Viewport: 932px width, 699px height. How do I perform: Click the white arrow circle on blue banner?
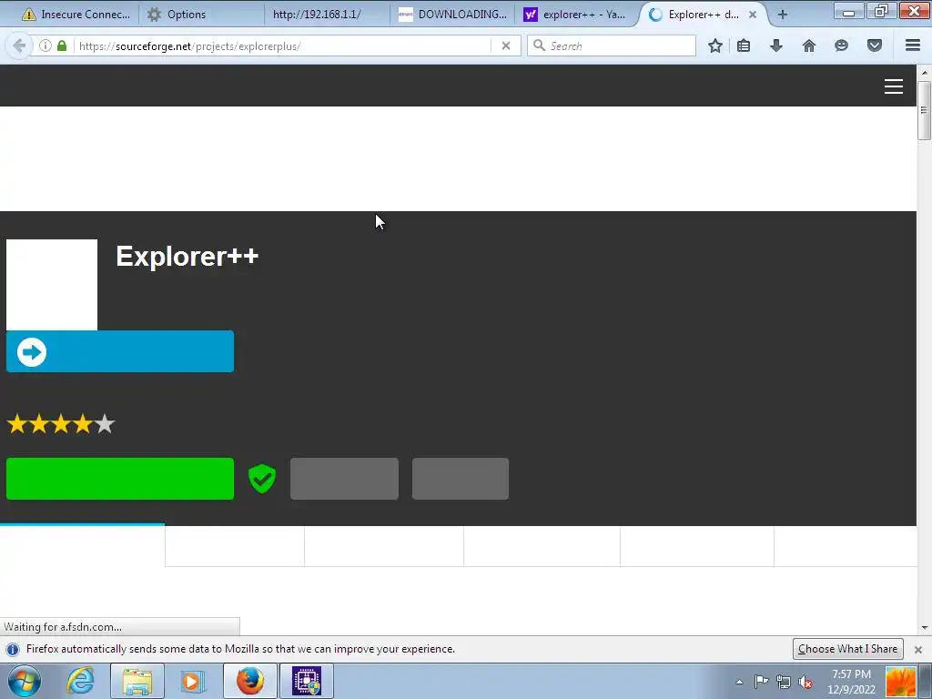click(32, 352)
